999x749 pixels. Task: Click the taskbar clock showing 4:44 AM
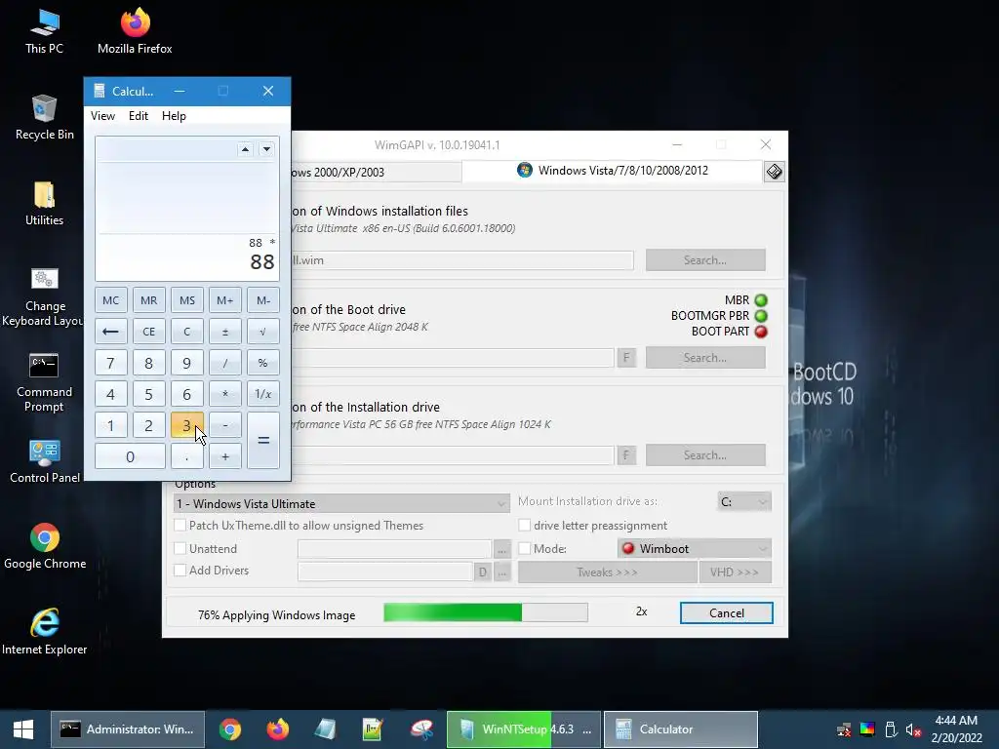pyautogui.click(x=956, y=729)
